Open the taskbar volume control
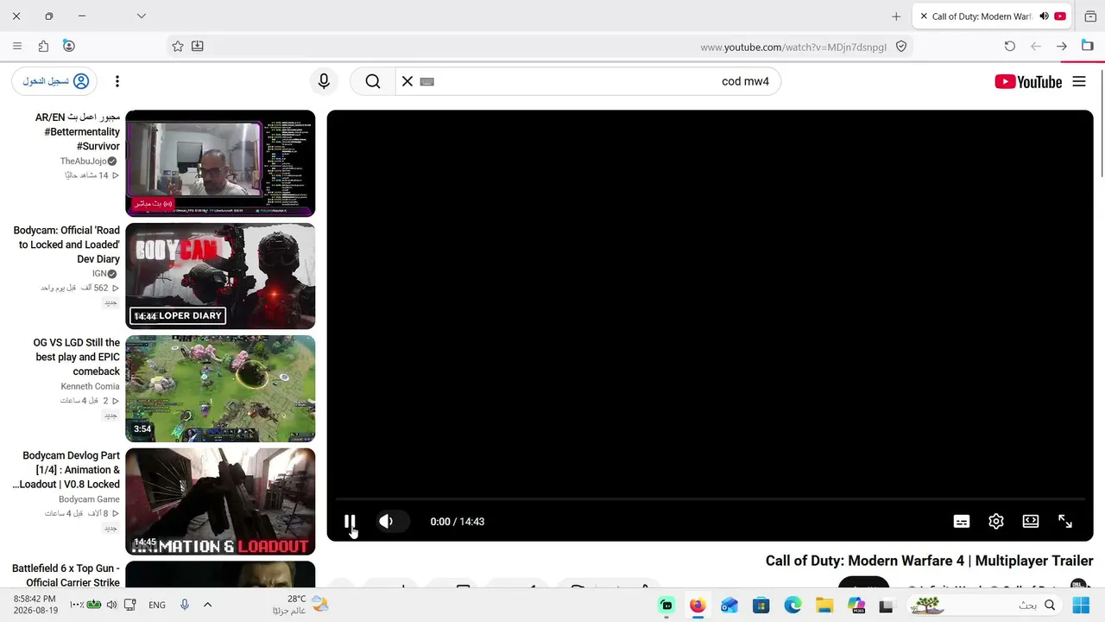The width and height of the screenshot is (1105, 622). pyautogui.click(x=112, y=605)
